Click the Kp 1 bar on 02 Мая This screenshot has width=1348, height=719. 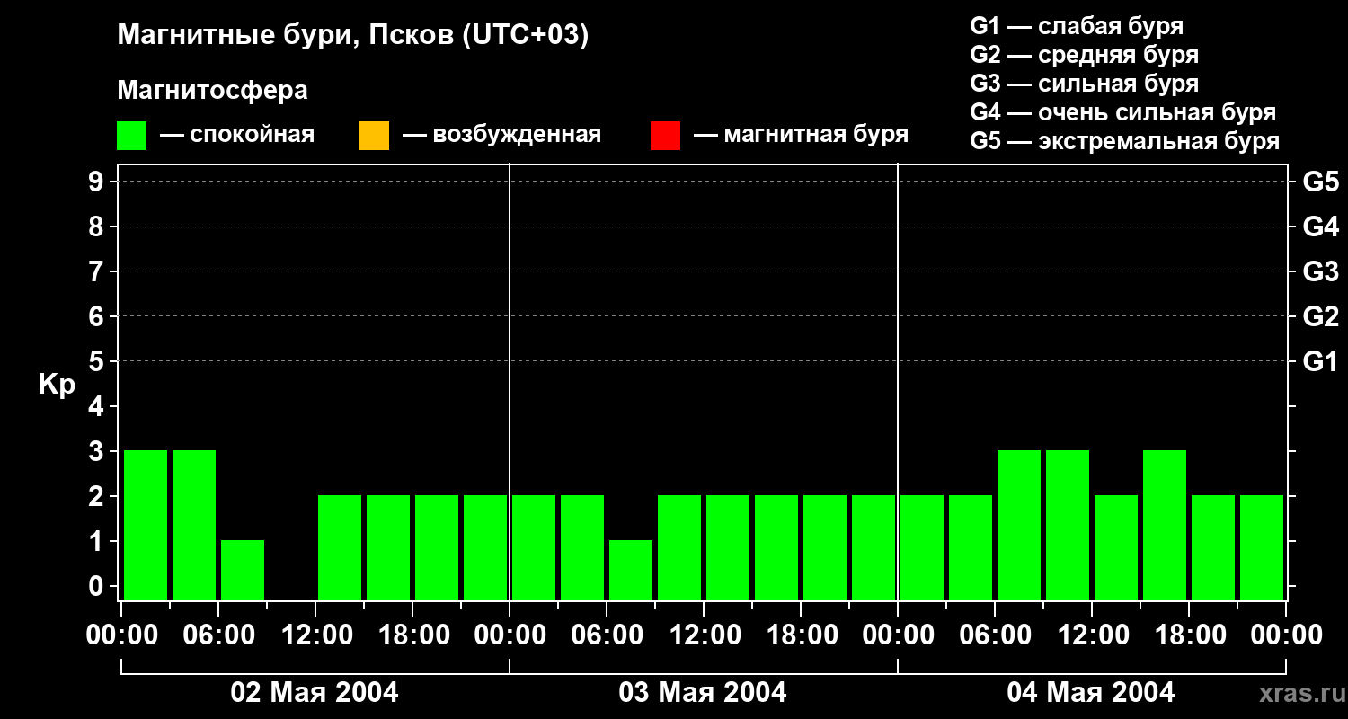pos(243,570)
